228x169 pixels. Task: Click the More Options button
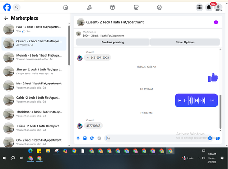click(x=185, y=42)
